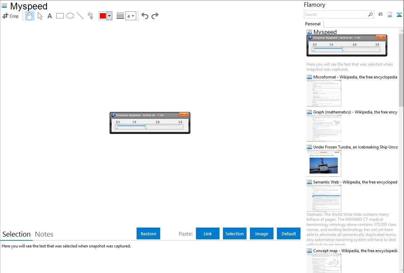The image size is (404, 273).
Task: Click the Restore button
Action: coord(148,234)
